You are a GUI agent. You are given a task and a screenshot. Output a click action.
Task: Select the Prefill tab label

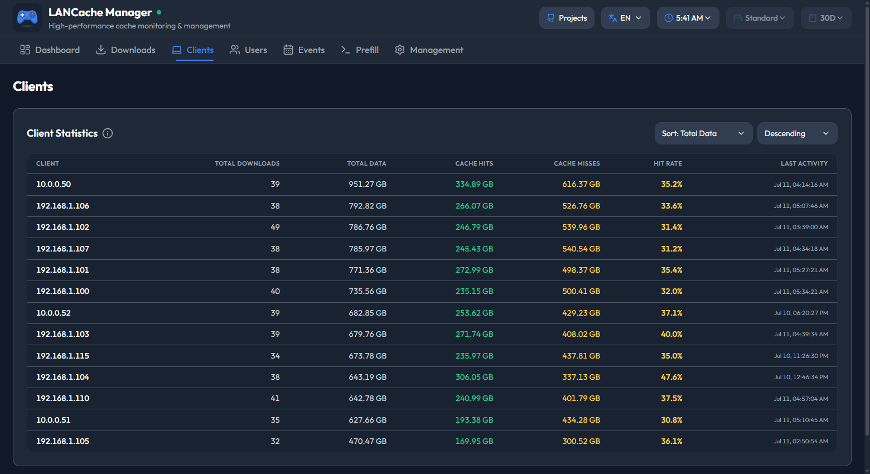tap(367, 50)
